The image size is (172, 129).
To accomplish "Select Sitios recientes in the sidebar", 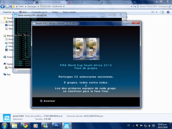I will (9, 29).
